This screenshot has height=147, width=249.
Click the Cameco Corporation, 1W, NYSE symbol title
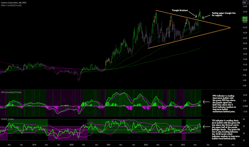pos(14,3)
